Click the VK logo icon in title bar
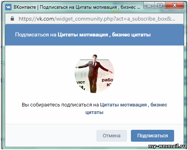This screenshot has height=150, width=188. [x=8, y=7]
